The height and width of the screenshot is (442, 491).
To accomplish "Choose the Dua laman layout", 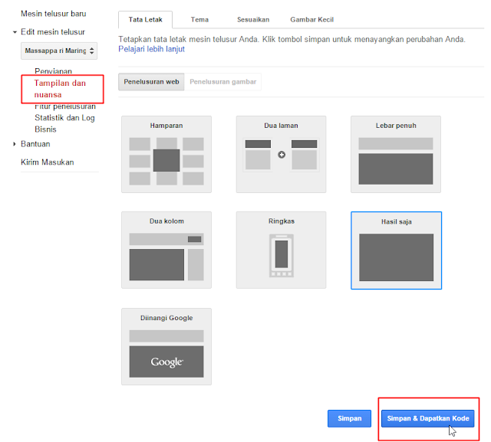I will tap(281, 154).
